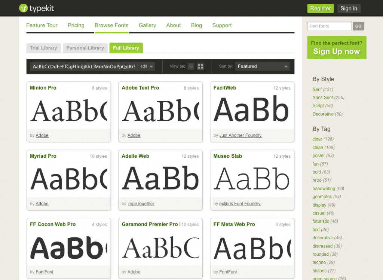Open the FF Meta Web Pro title
This screenshot has height=280, width=383.
(234, 224)
